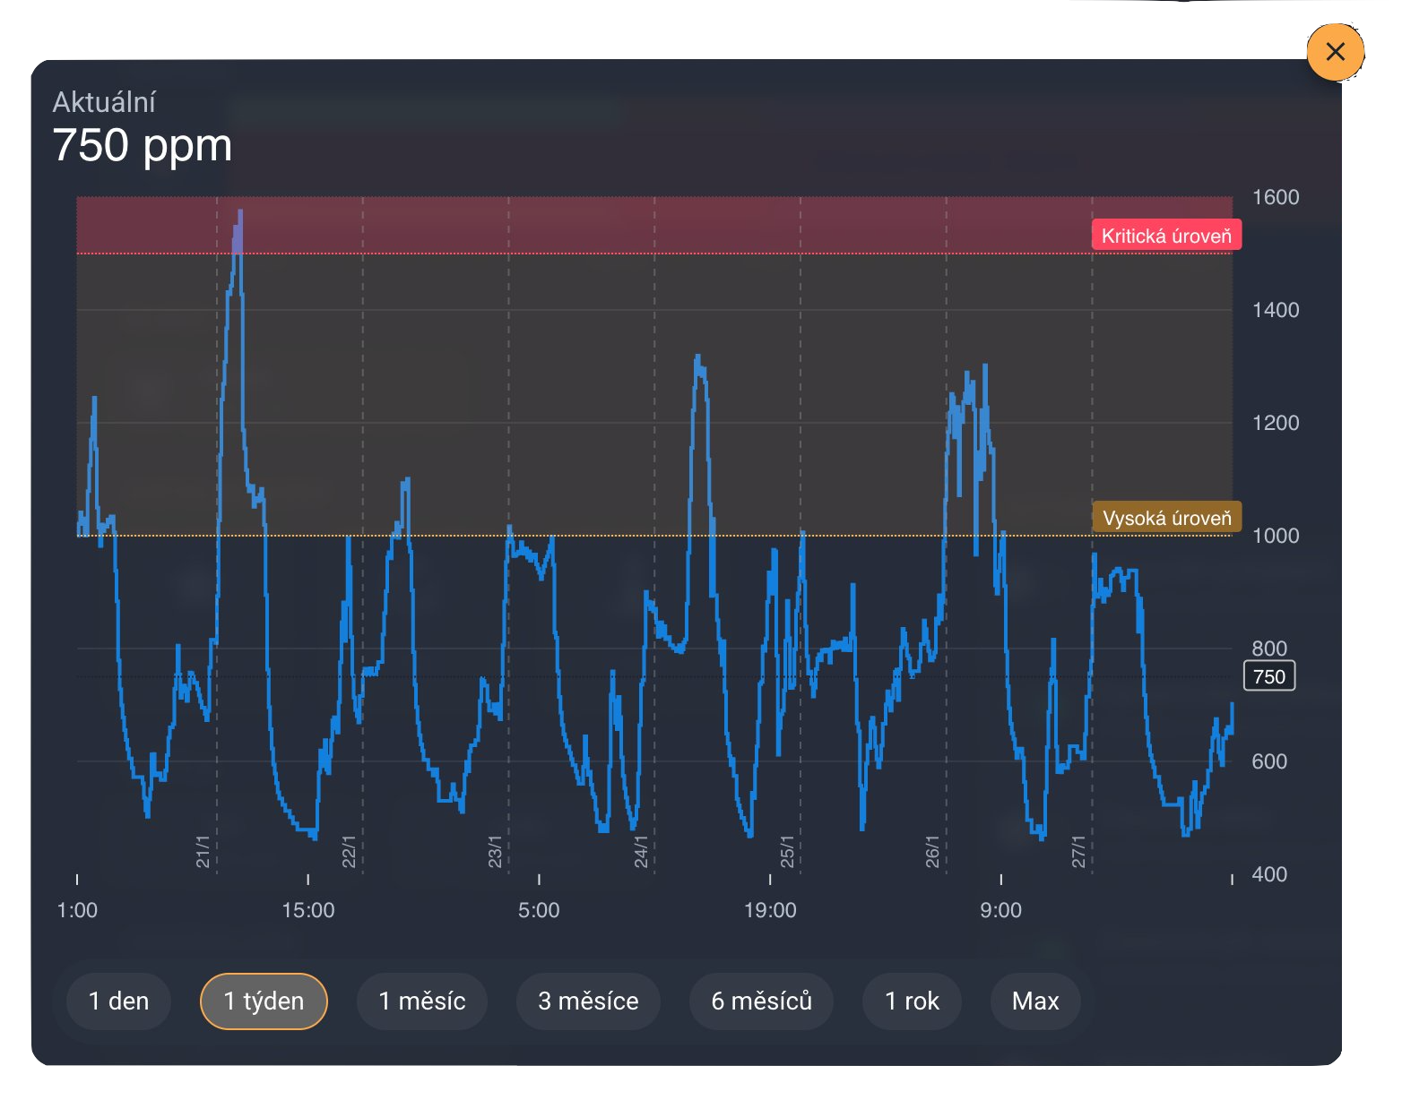
Task: View the "1 rok" measurement history
Action: (912, 1001)
